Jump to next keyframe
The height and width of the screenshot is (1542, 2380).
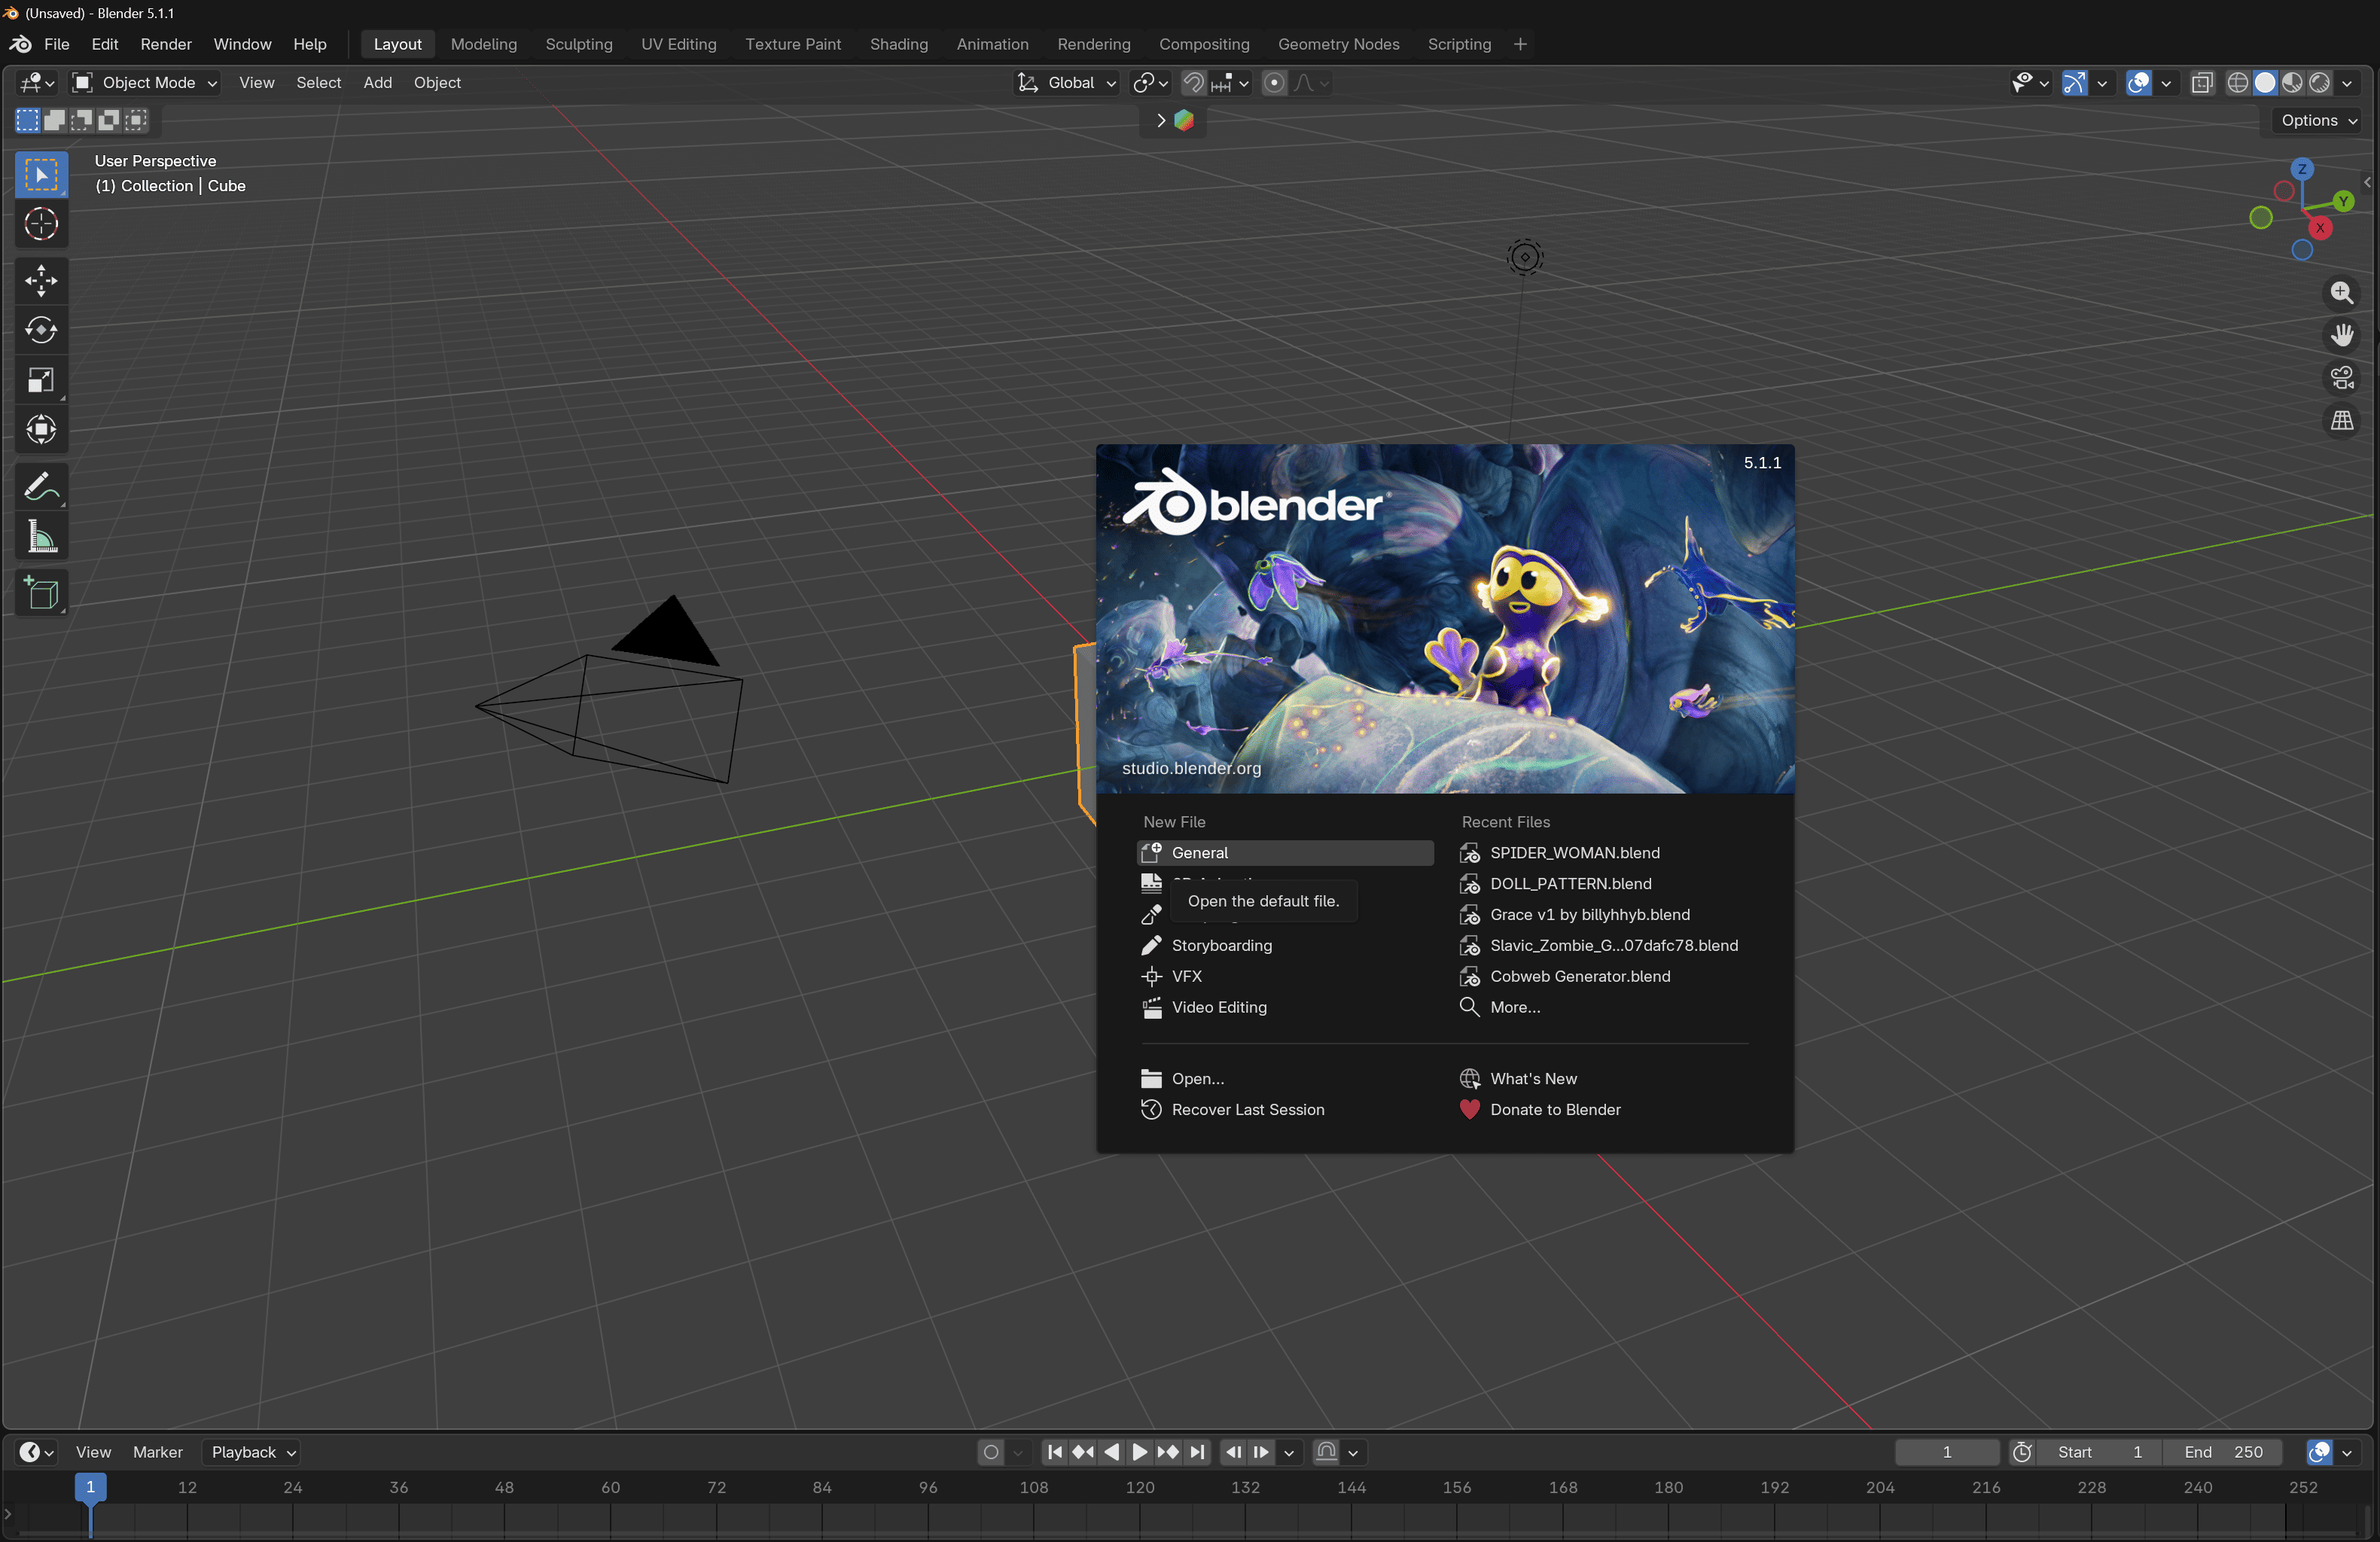(x=1168, y=1452)
